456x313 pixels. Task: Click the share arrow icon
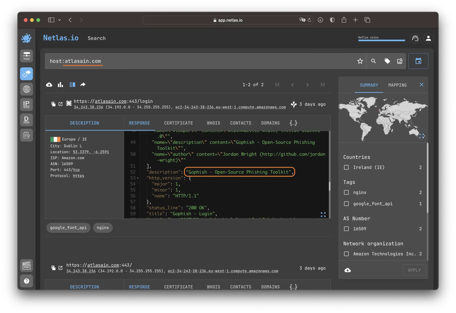(83, 85)
